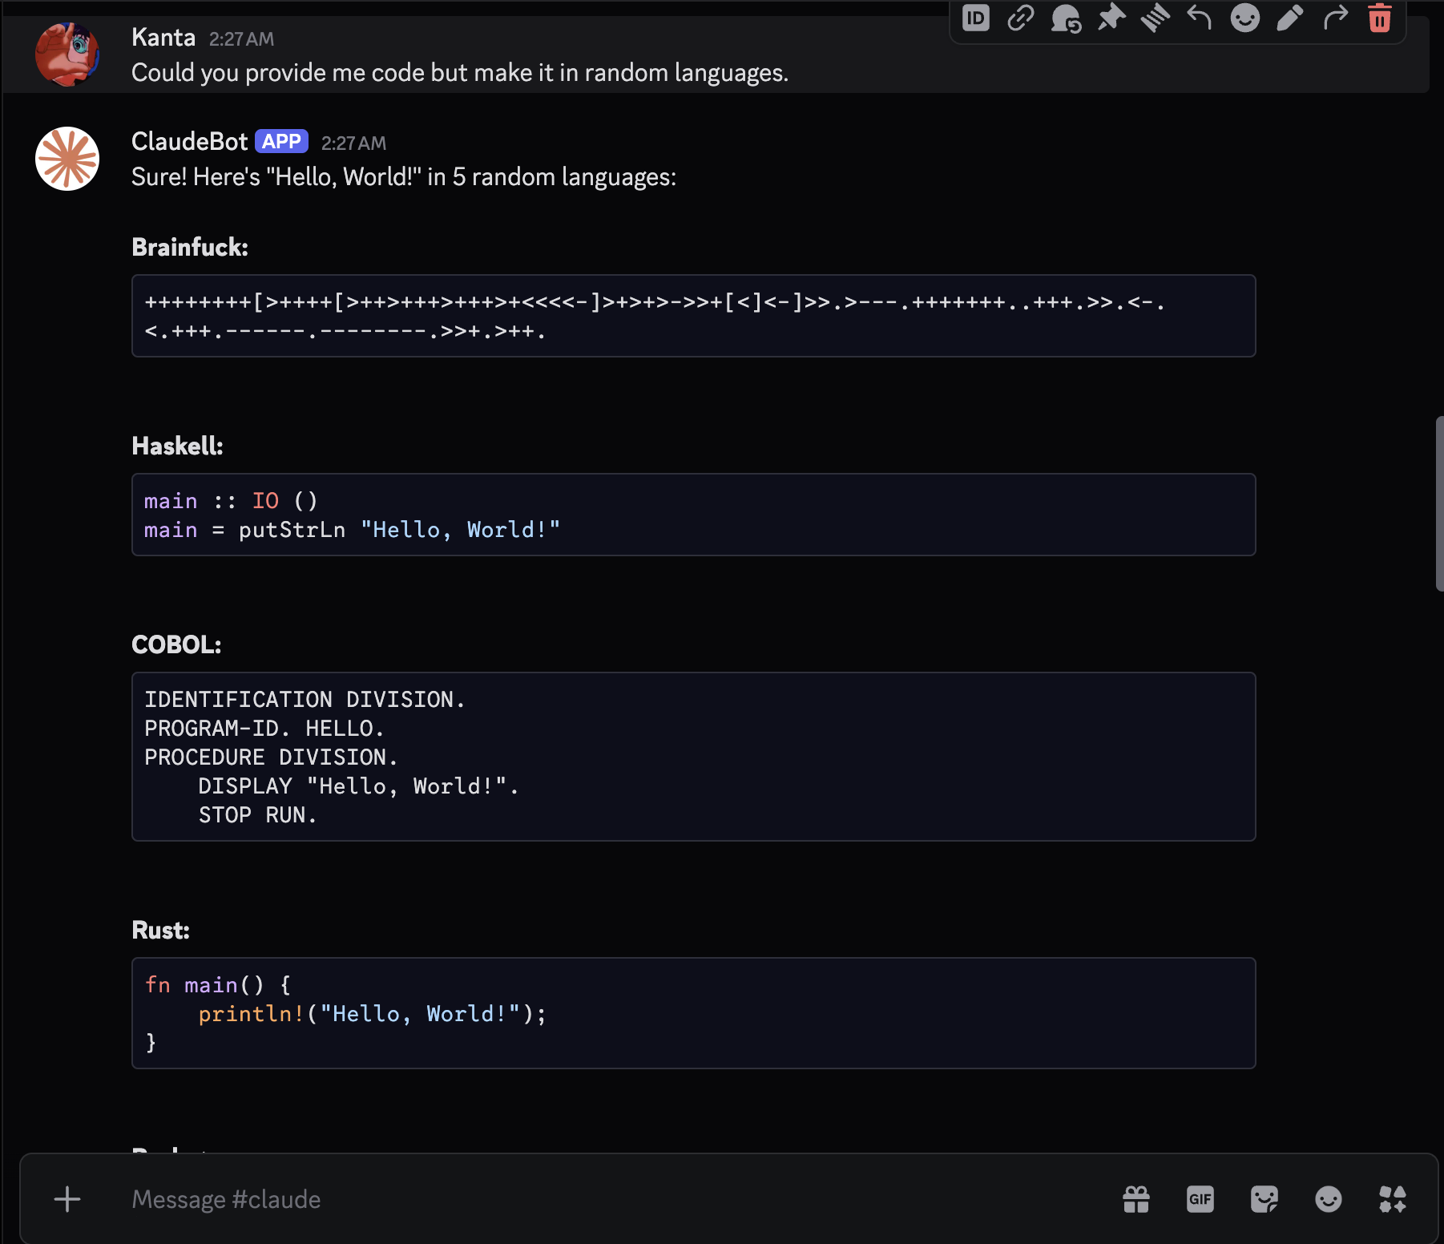Click ClaudeBot's 2:27 AM timestamp
1444x1244 pixels.
click(x=353, y=143)
